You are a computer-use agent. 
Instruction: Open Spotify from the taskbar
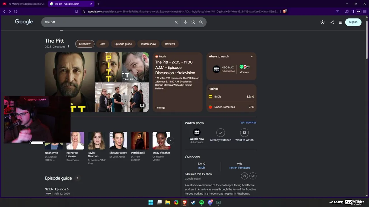click(x=202, y=202)
